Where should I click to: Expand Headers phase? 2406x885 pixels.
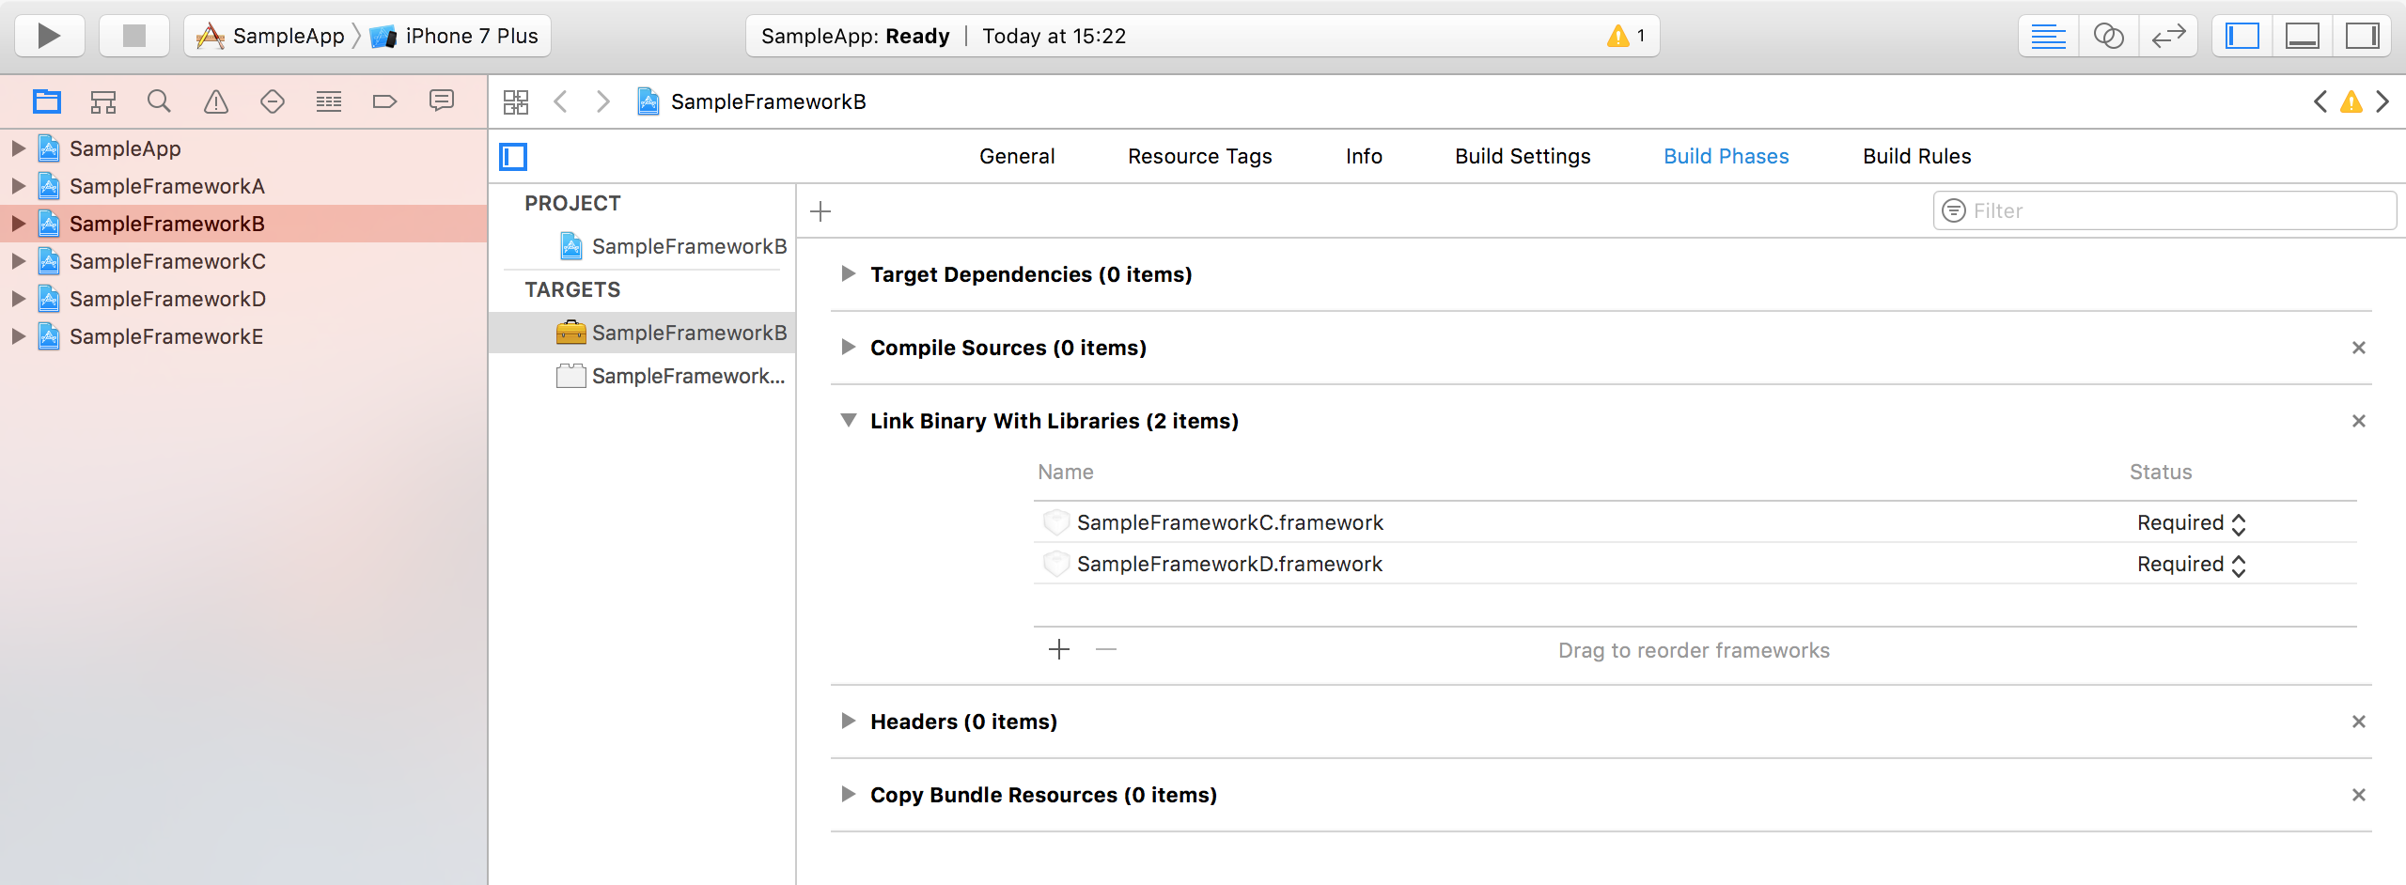pyautogui.click(x=849, y=721)
